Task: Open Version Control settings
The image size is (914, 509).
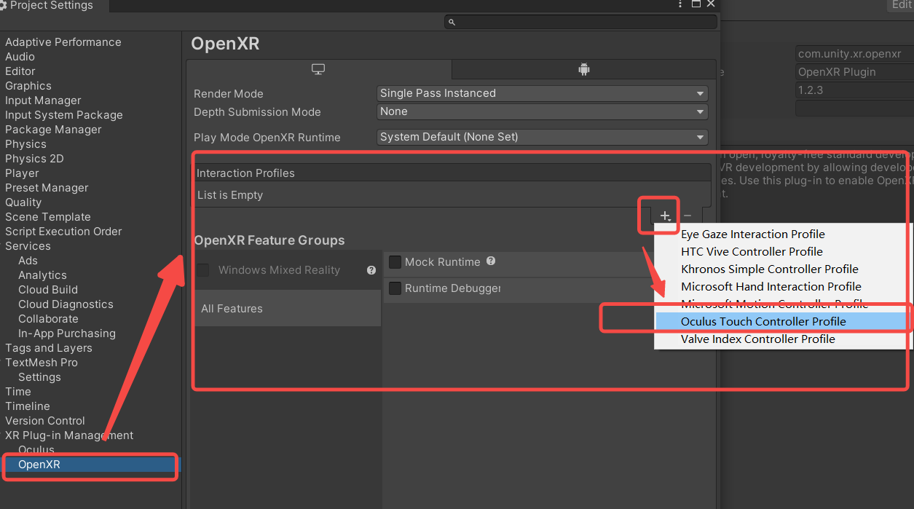Action: coord(45,421)
